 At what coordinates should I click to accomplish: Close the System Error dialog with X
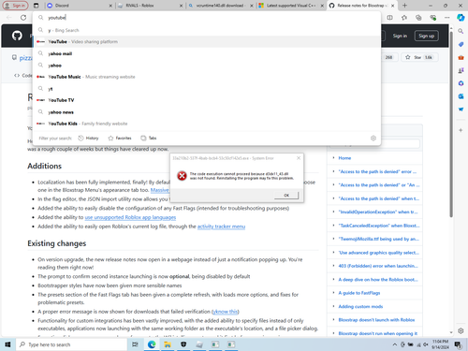[x=299, y=158]
